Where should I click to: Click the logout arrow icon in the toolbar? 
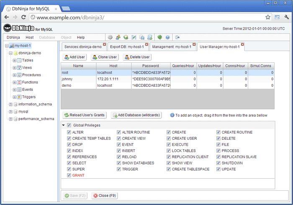pos(177,37)
